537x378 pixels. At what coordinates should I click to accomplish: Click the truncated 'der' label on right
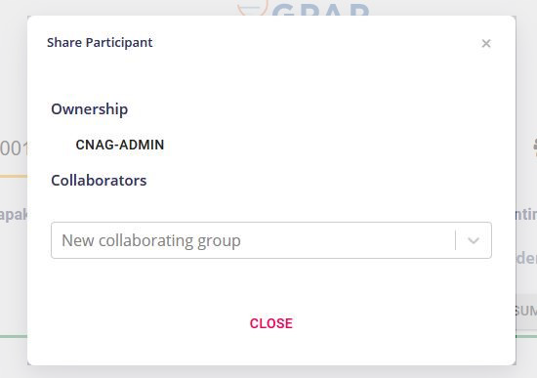[526, 258]
